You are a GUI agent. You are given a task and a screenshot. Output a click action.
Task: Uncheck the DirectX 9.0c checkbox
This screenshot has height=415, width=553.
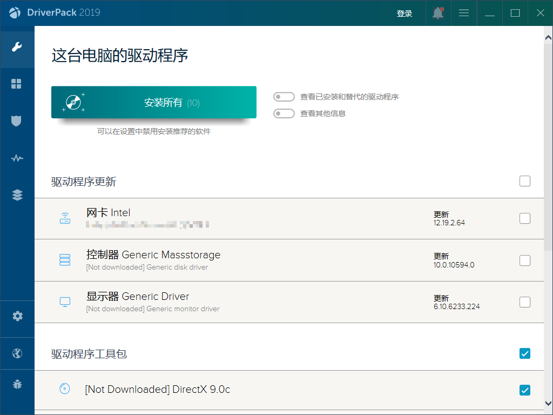pyautogui.click(x=524, y=390)
